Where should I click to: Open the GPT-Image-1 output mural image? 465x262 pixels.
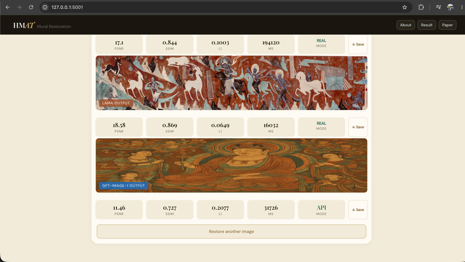click(231, 165)
